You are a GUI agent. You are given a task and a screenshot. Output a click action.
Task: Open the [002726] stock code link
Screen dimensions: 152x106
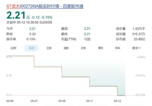coord(28,6)
